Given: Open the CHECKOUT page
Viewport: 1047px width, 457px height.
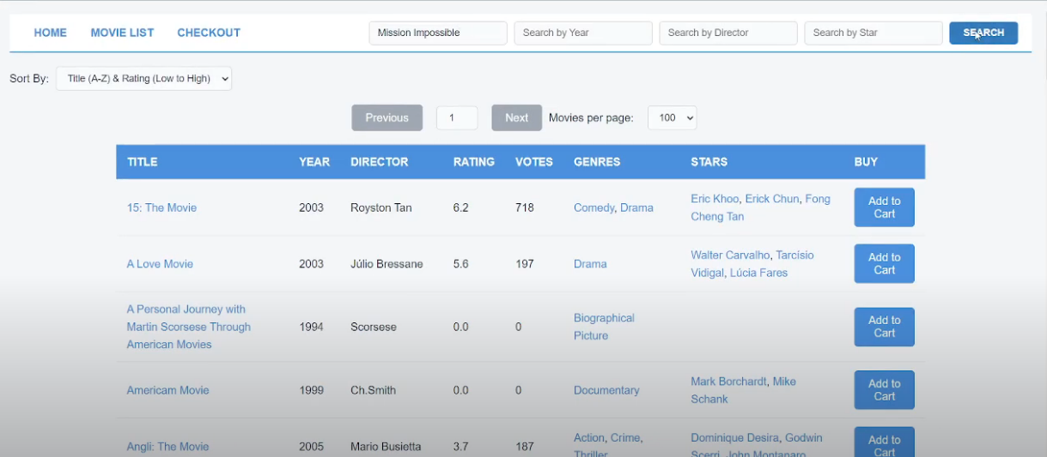Looking at the screenshot, I should pyautogui.click(x=209, y=33).
